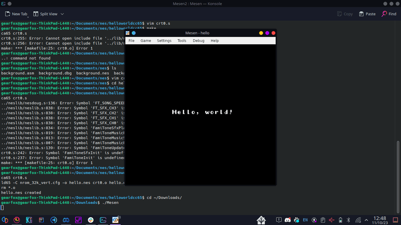The image size is (401, 225).
Task: Open the Game menu in Mesen
Action: pyautogui.click(x=146, y=41)
